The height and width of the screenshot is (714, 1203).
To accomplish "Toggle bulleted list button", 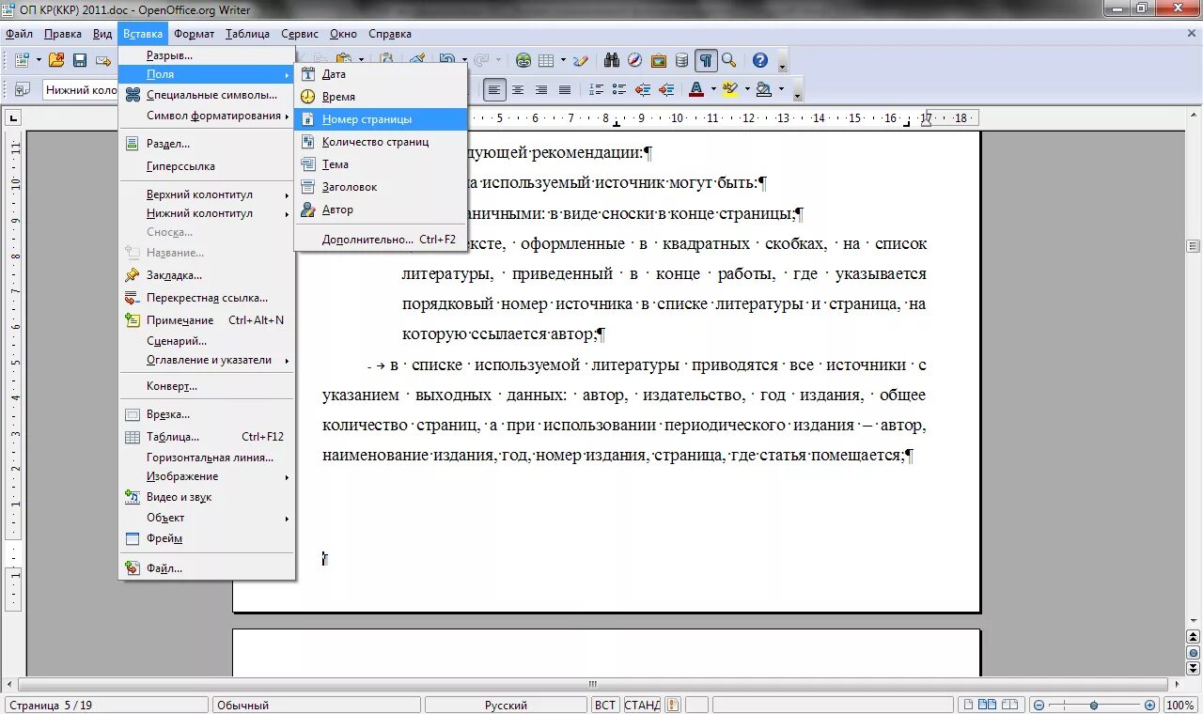I will click(x=619, y=90).
